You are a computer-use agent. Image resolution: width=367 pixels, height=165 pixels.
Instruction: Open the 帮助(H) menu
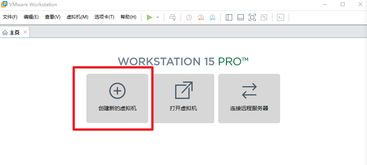click(129, 17)
